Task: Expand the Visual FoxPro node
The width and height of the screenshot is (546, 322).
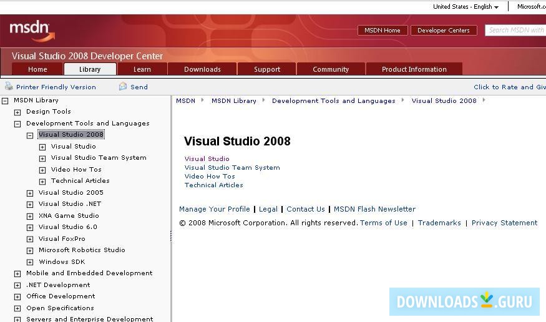Action: tap(30, 240)
